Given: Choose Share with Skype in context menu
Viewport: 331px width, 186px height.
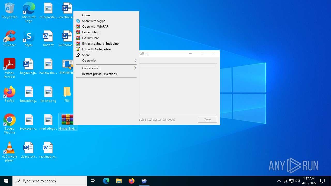Looking at the screenshot, I should pyautogui.click(x=106, y=21).
